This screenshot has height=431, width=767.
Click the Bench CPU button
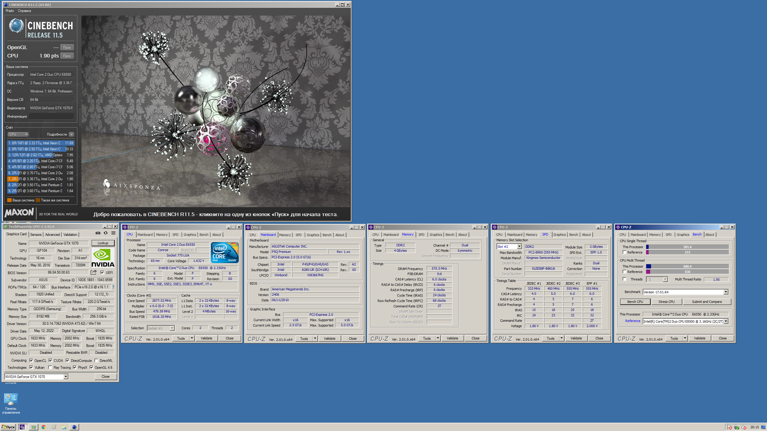[x=635, y=302]
